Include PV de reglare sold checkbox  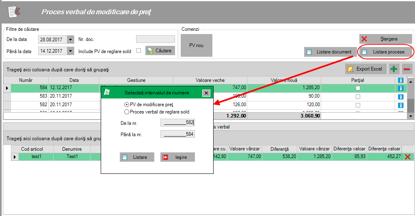click(x=139, y=50)
